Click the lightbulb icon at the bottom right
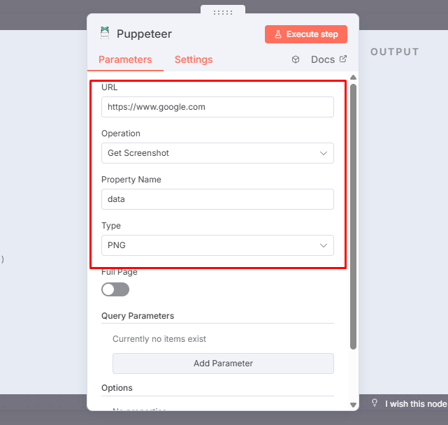Viewport: 448px width, 425px height. (375, 403)
